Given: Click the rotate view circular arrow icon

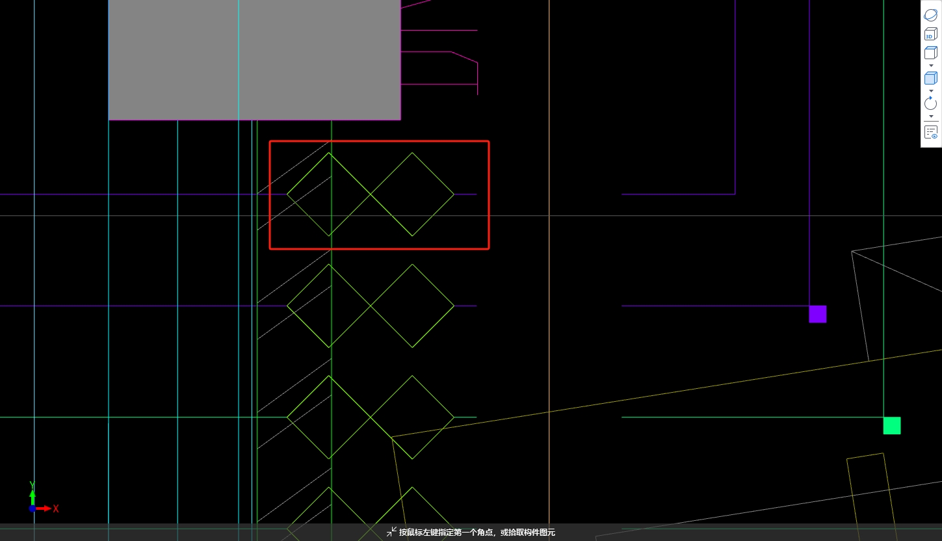Looking at the screenshot, I should (930, 103).
